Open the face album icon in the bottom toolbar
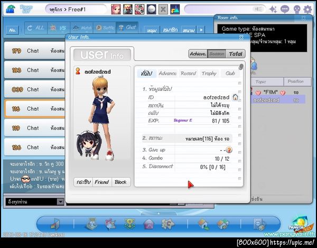The height and width of the screenshot is (248, 317). coord(259,224)
